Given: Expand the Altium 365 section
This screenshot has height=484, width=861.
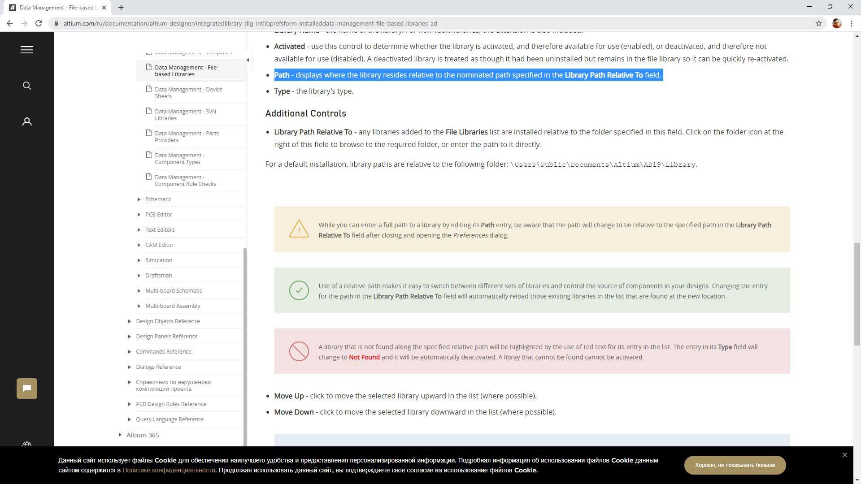Looking at the screenshot, I should (120, 435).
